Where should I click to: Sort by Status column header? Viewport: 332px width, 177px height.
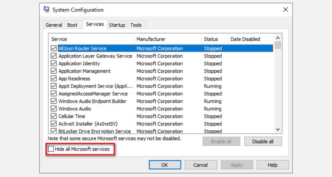215,39
